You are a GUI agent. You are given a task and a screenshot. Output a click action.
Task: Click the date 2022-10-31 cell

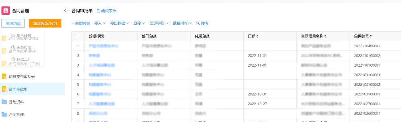257,94
